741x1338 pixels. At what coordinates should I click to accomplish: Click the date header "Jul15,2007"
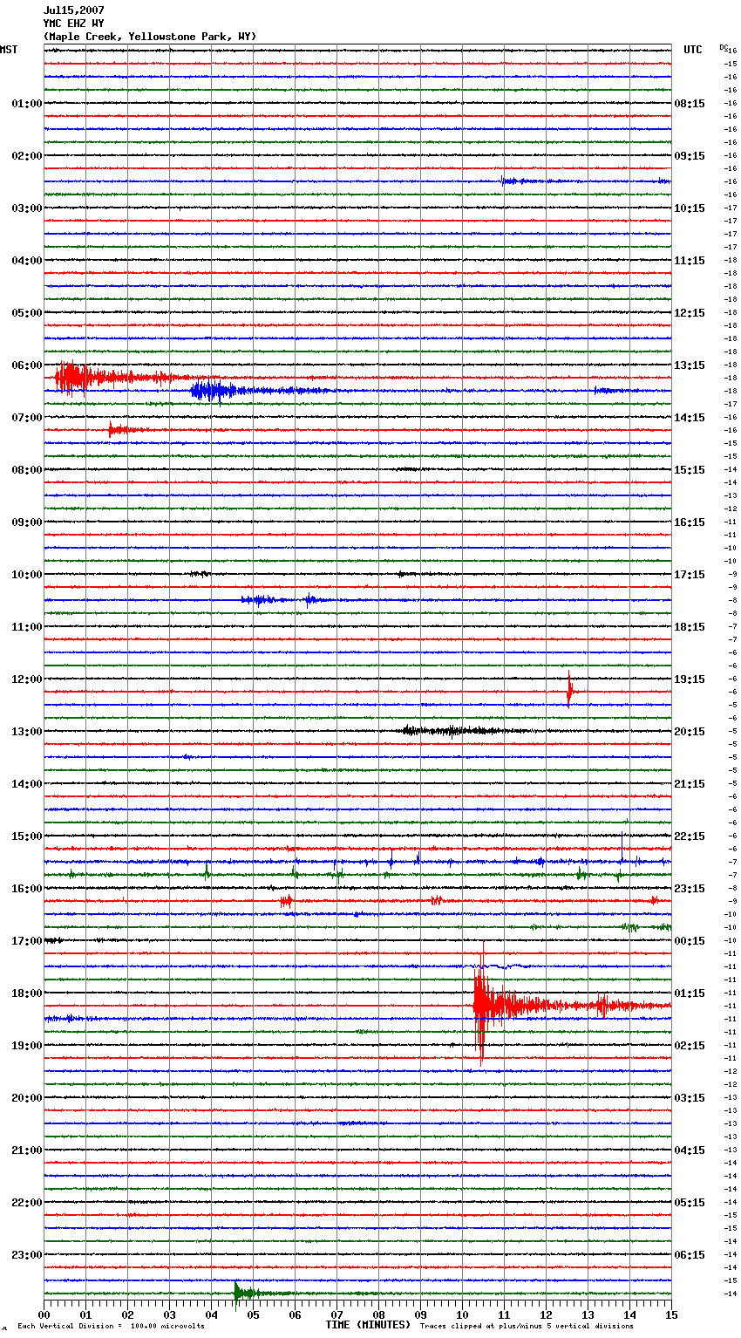(x=73, y=10)
